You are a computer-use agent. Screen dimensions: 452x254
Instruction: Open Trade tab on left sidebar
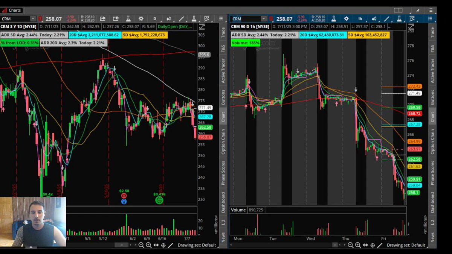tap(223, 33)
